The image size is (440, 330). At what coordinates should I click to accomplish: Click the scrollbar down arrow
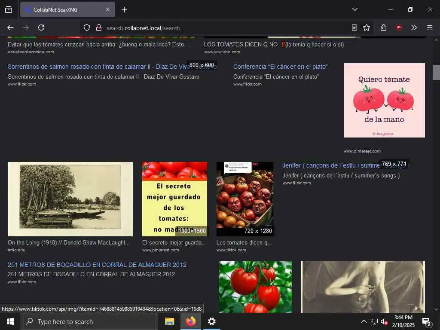point(436,309)
